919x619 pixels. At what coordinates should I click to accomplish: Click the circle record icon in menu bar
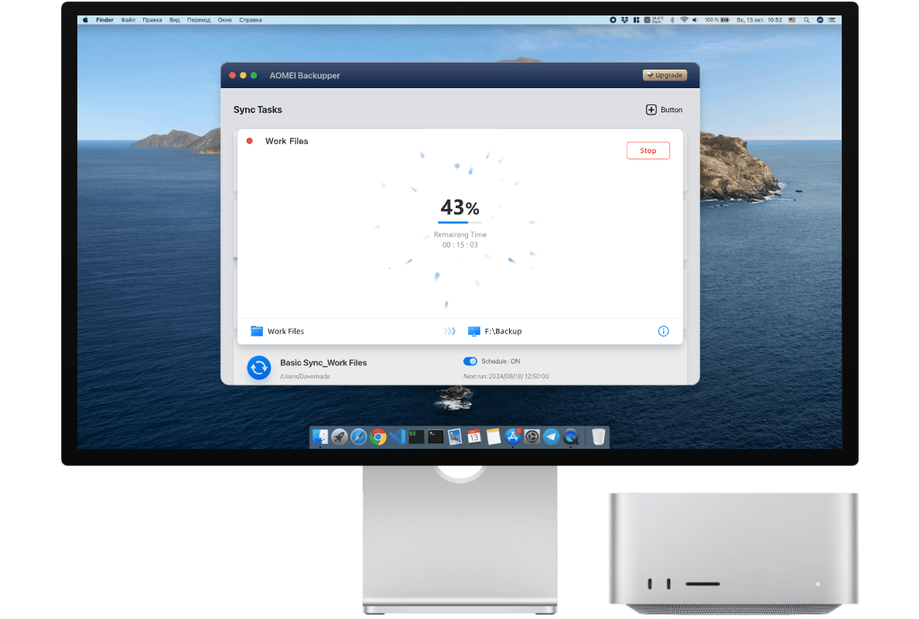coord(613,20)
